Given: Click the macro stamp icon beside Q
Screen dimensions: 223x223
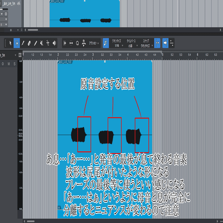Looking at the screenshot, I should (84, 43).
